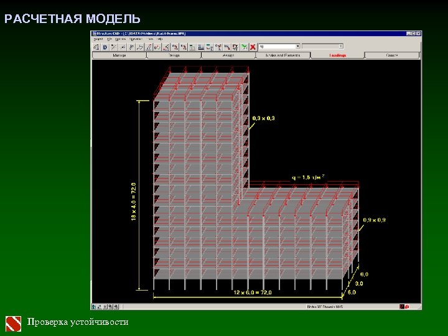Click inside the loading name combo field
Viewport: 448px width, 336px height.
[277, 46]
